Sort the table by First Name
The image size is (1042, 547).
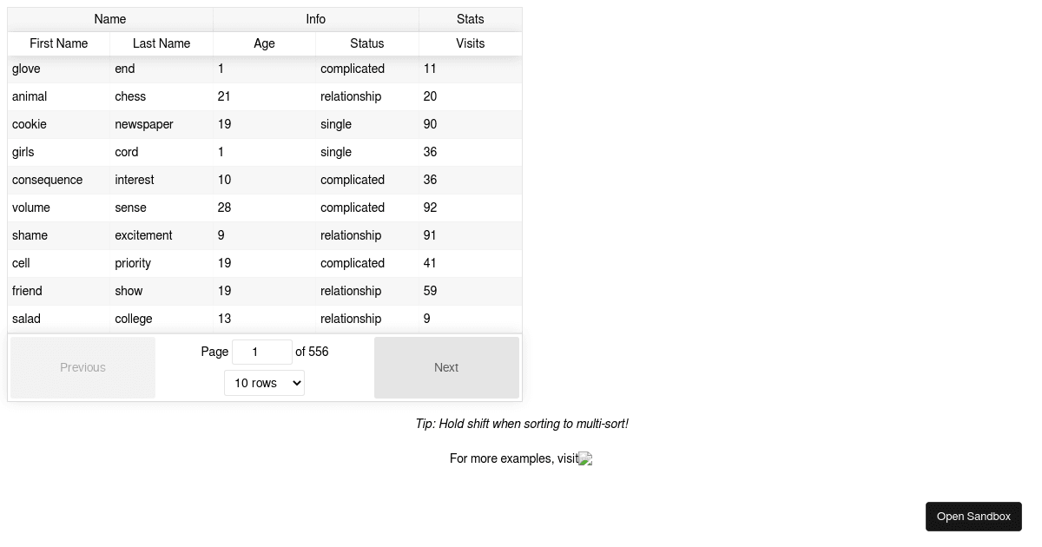pyautogui.click(x=58, y=43)
